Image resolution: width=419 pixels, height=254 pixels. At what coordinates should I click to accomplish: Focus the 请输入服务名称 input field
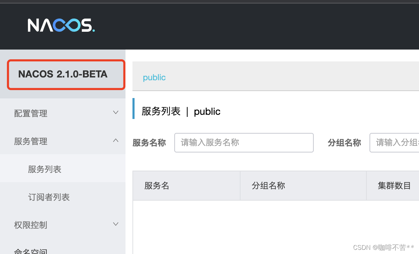coord(244,142)
